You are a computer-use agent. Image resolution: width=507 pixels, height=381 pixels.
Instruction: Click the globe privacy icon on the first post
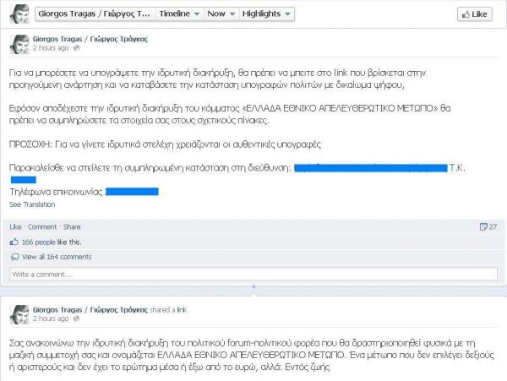[x=76, y=48]
